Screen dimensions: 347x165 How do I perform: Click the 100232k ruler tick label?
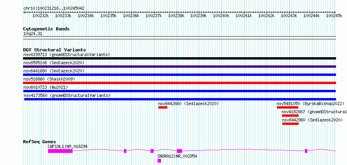(41, 16)
